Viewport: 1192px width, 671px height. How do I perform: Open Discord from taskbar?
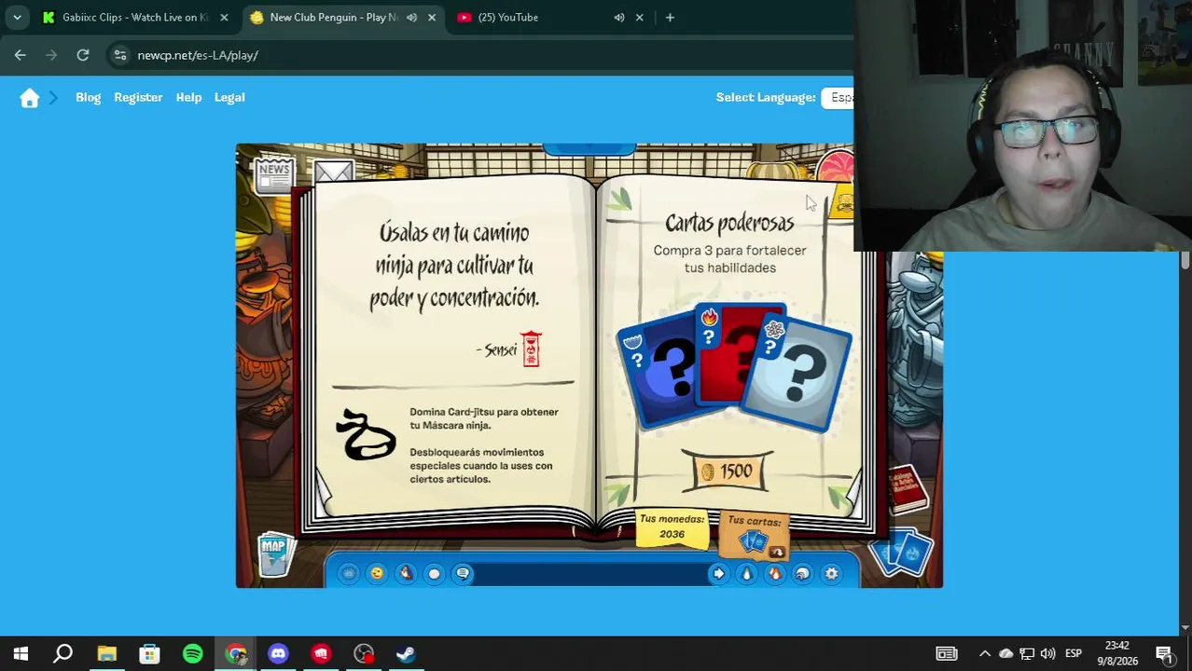(278, 653)
